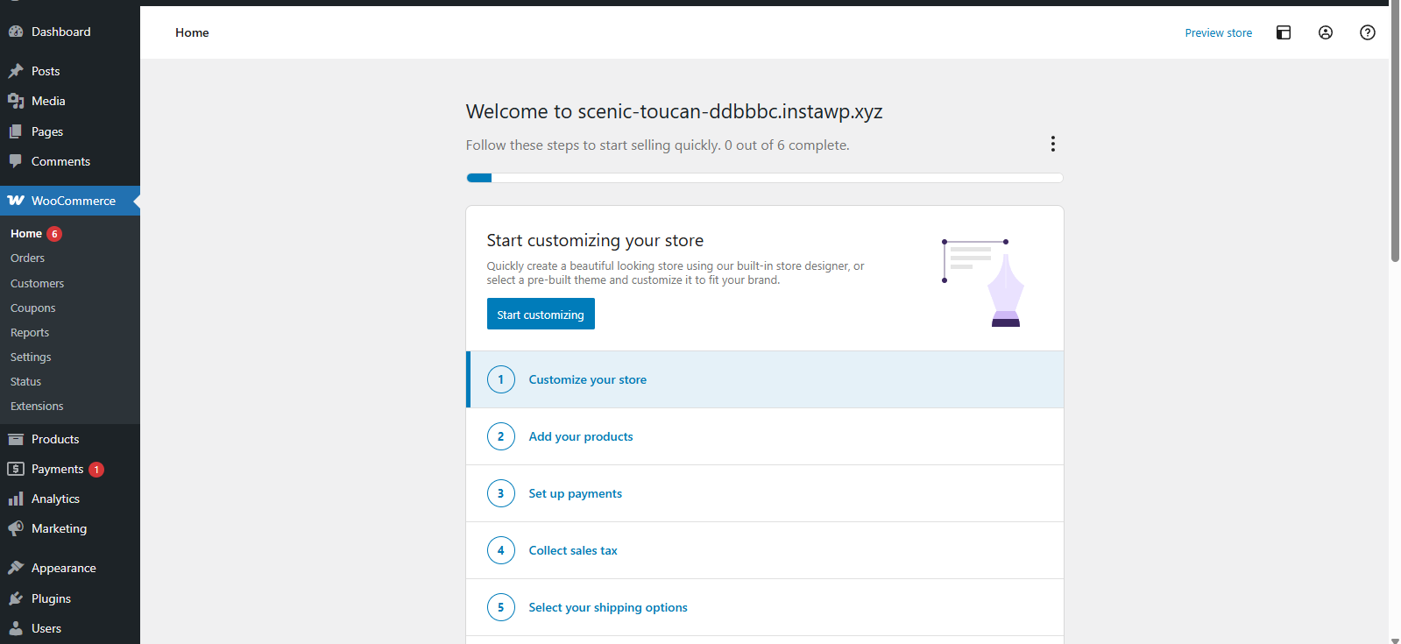Click step 1 circle number icon
This screenshot has width=1401, height=644.
click(501, 379)
